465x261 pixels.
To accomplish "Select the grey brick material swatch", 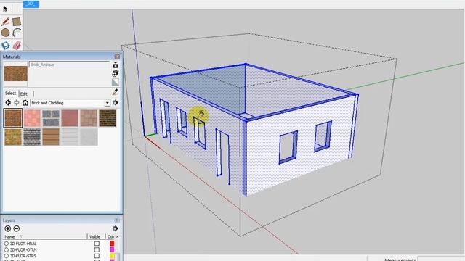I will point(32,137).
